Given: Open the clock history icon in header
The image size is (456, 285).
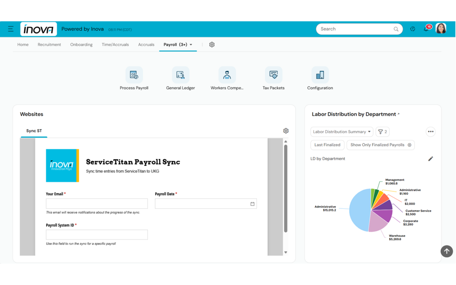Looking at the screenshot, I should pyautogui.click(x=413, y=29).
